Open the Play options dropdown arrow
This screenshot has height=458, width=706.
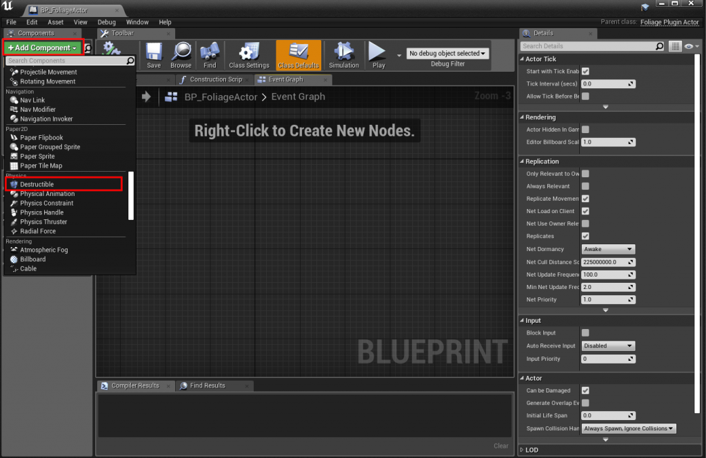point(399,55)
